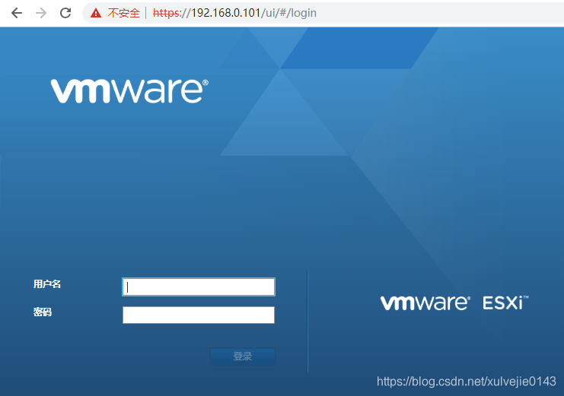Click the 不安全 security label
Image resolution: width=564 pixels, height=396 pixels.
[124, 13]
